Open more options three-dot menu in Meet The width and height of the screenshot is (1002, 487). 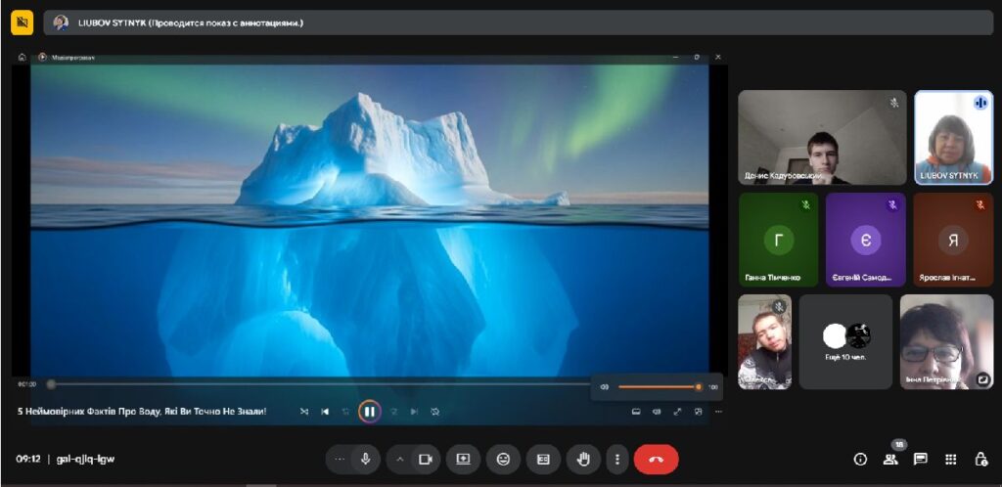tap(615, 459)
